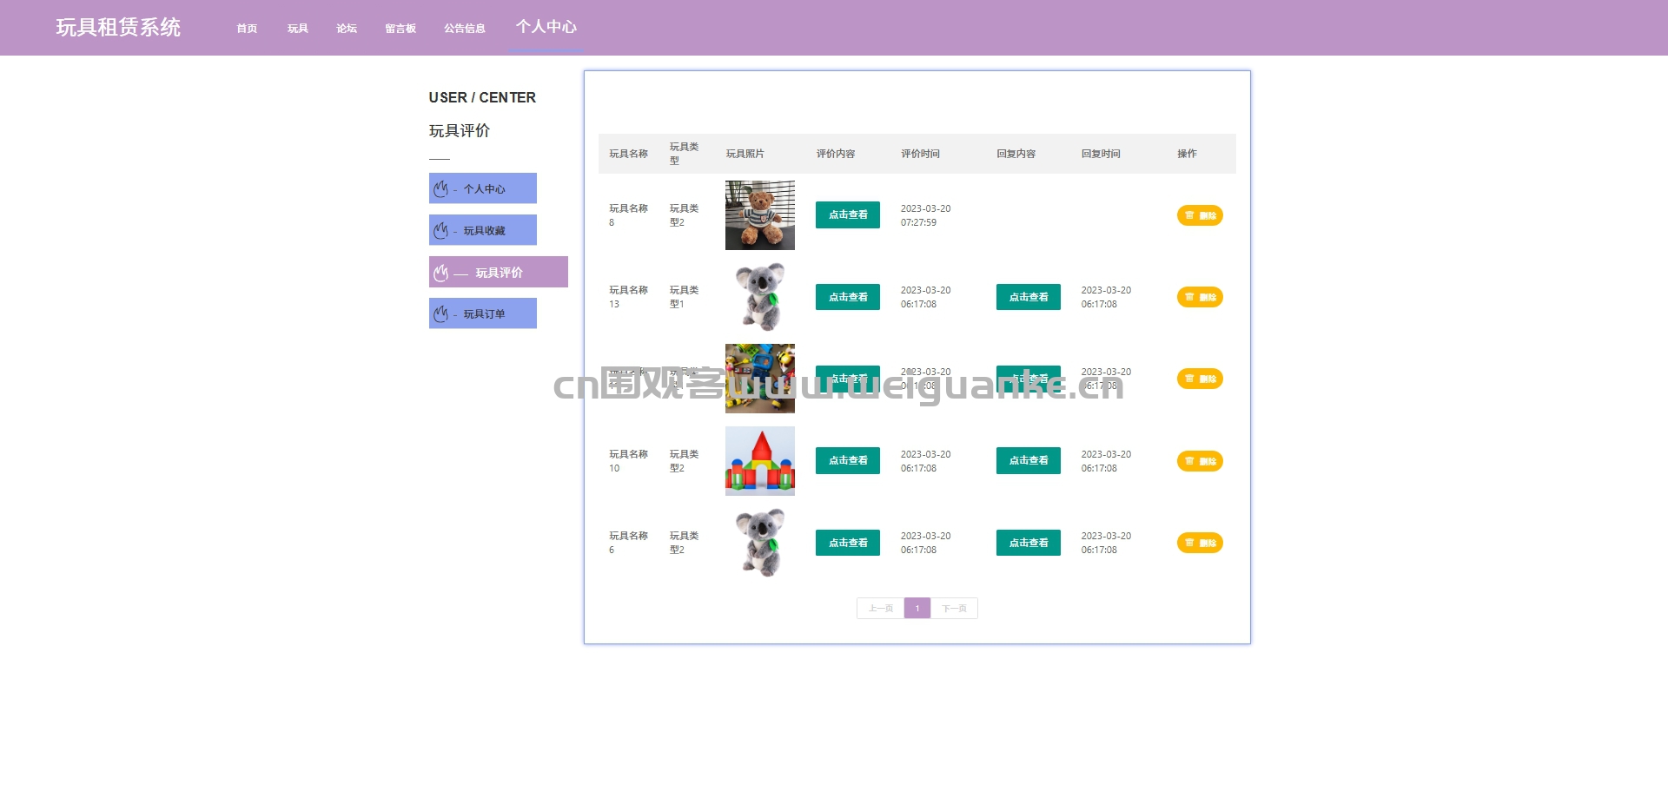The height and width of the screenshot is (798, 1668).
Task: Click the 玩具名称 column header
Action: click(628, 154)
